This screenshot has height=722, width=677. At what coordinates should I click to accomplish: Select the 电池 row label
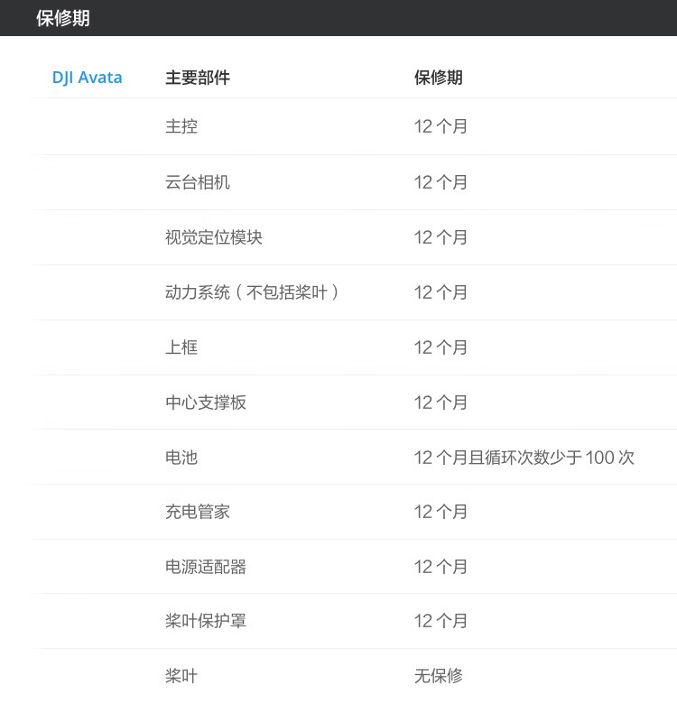click(x=181, y=458)
